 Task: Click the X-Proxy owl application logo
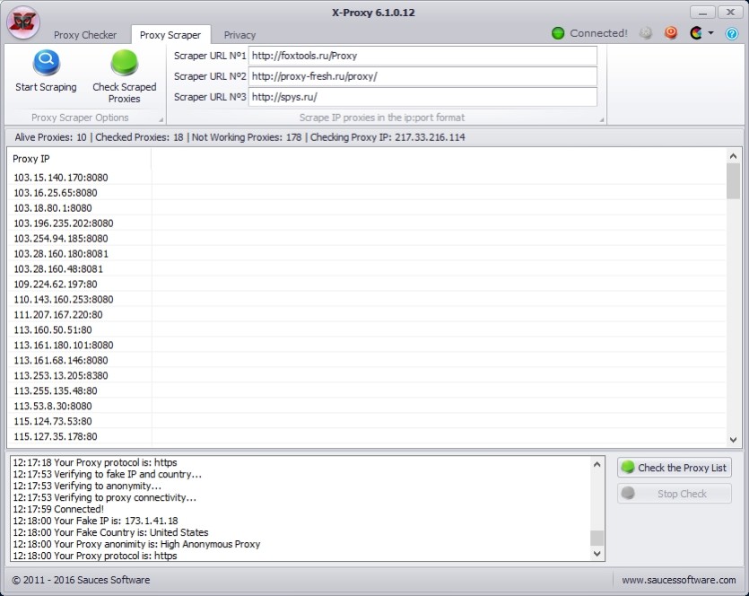[x=22, y=22]
